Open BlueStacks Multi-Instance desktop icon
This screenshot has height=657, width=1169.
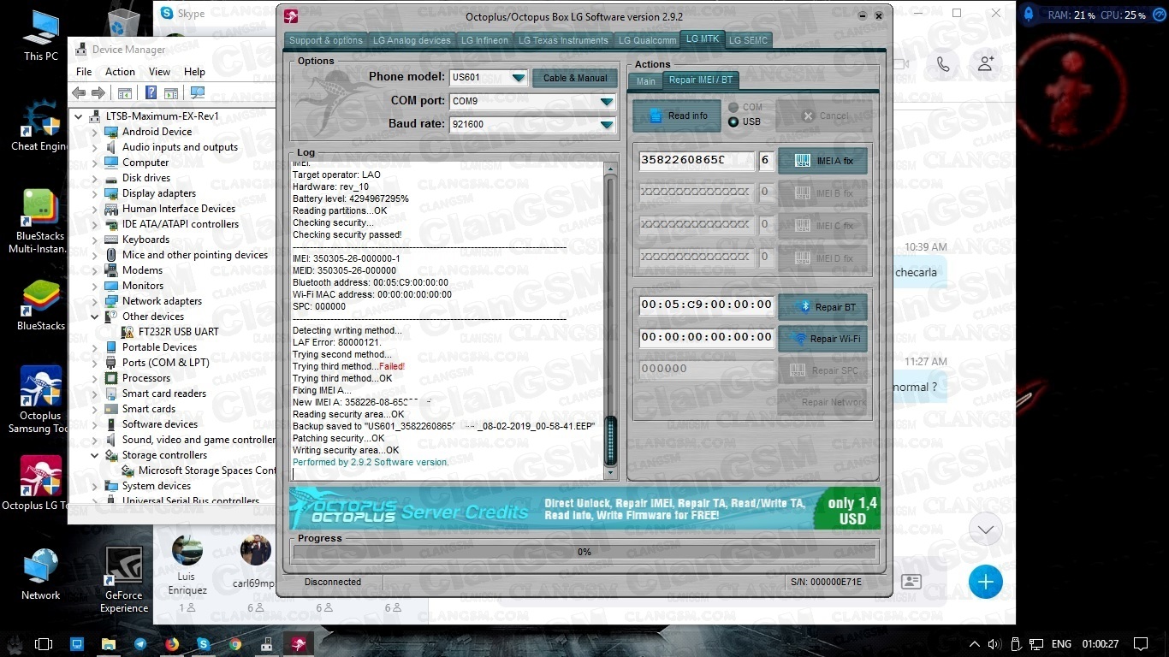point(40,221)
